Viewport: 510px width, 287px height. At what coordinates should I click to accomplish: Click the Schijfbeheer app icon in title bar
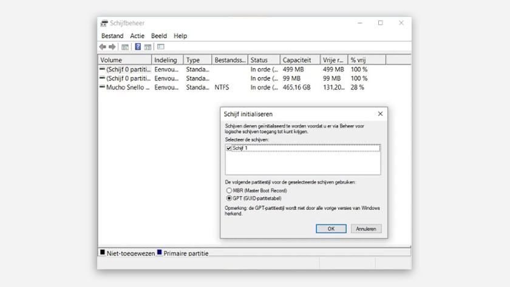tap(104, 23)
